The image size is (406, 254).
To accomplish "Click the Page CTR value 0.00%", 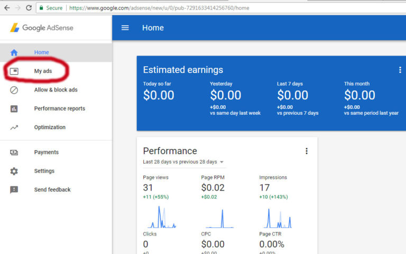I will point(272,244).
